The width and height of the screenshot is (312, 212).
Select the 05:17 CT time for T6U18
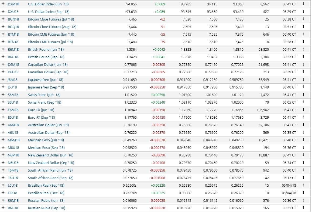click(289, 178)
